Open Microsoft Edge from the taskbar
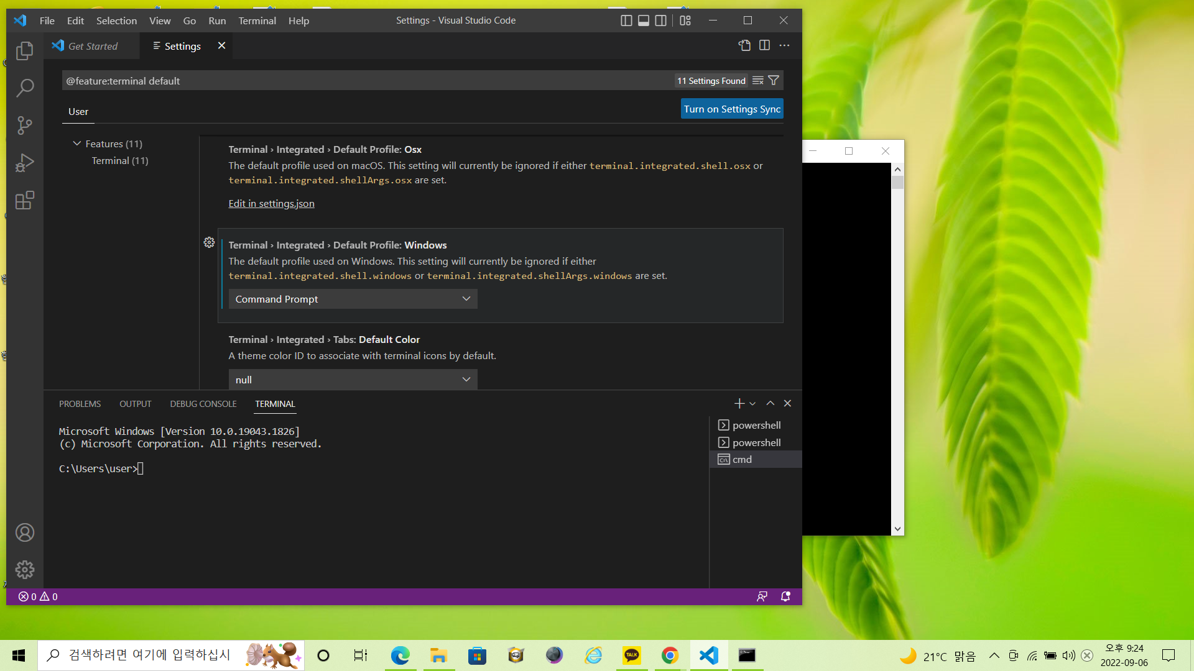This screenshot has height=671, width=1194. coord(400,655)
